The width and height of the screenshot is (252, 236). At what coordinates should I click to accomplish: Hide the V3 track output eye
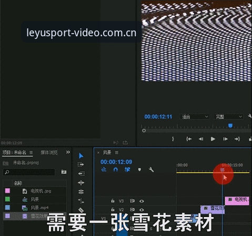pyautogui.click(x=142, y=201)
